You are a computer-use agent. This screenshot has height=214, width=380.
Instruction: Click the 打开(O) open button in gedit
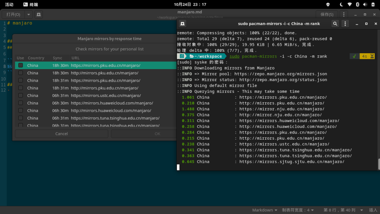[x=13, y=14]
